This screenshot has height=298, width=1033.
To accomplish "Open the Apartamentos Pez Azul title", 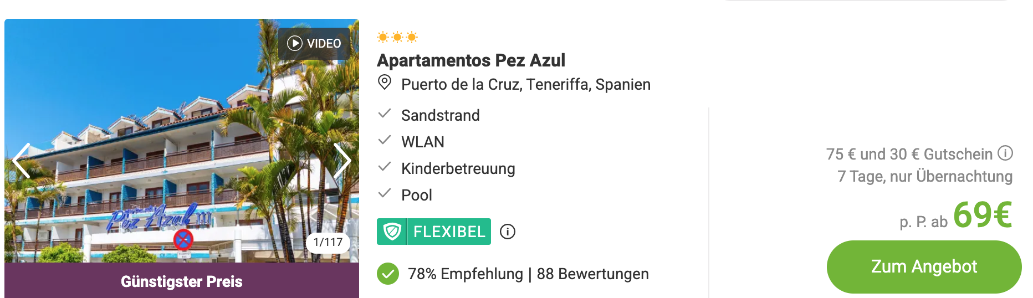I will coord(471,60).
